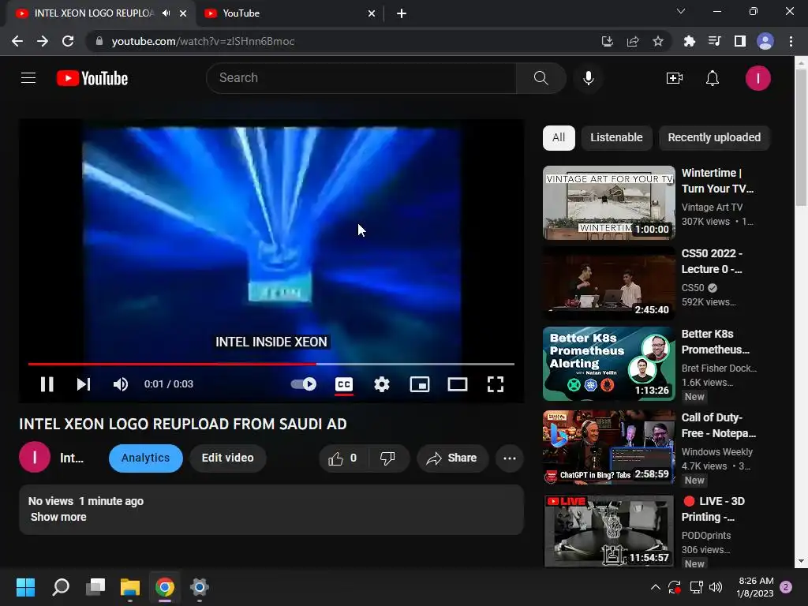
Task: Expand the description with Show more
Action: [58, 517]
